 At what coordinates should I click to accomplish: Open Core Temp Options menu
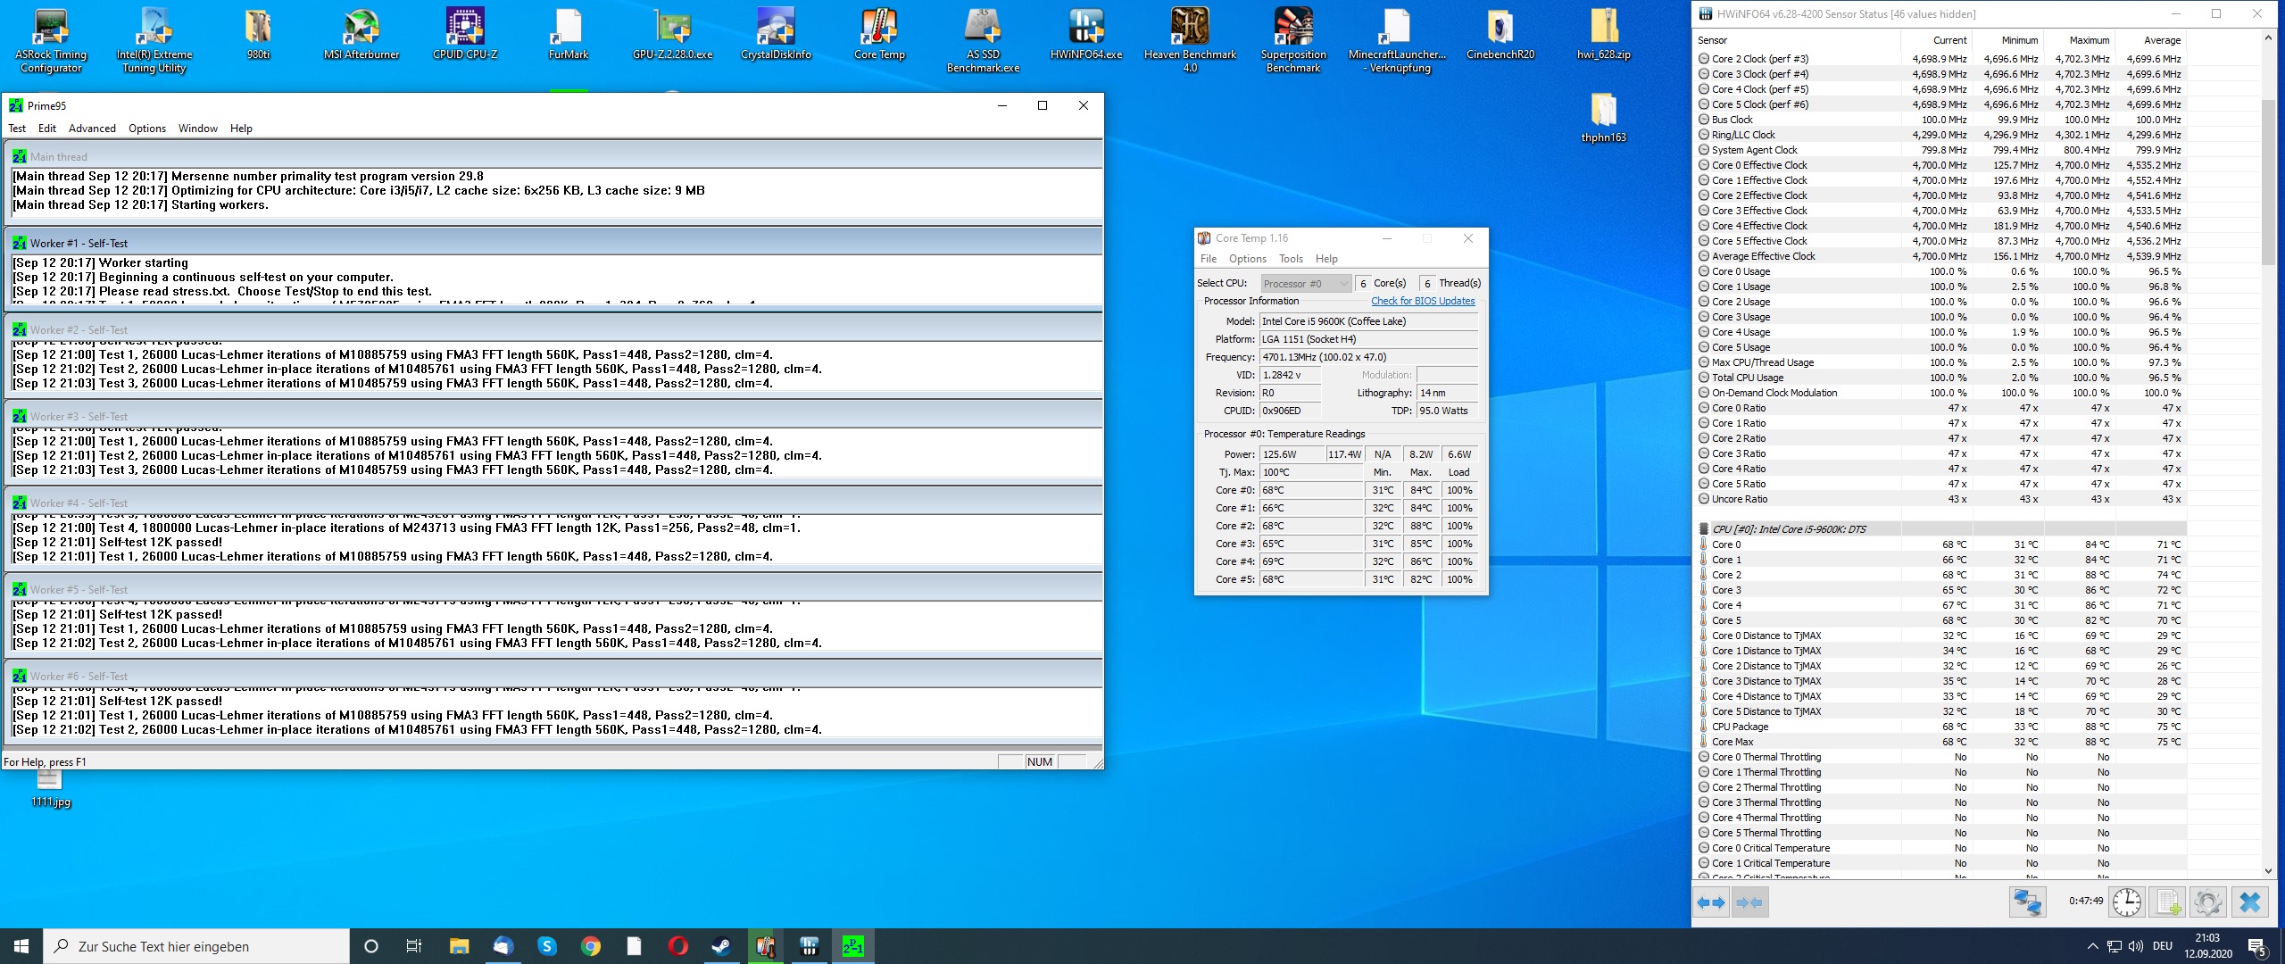[x=1248, y=259]
